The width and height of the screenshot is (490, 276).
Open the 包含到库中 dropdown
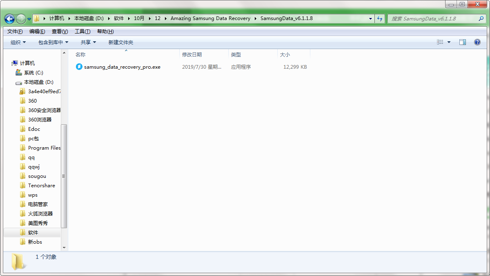pos(53,42)
